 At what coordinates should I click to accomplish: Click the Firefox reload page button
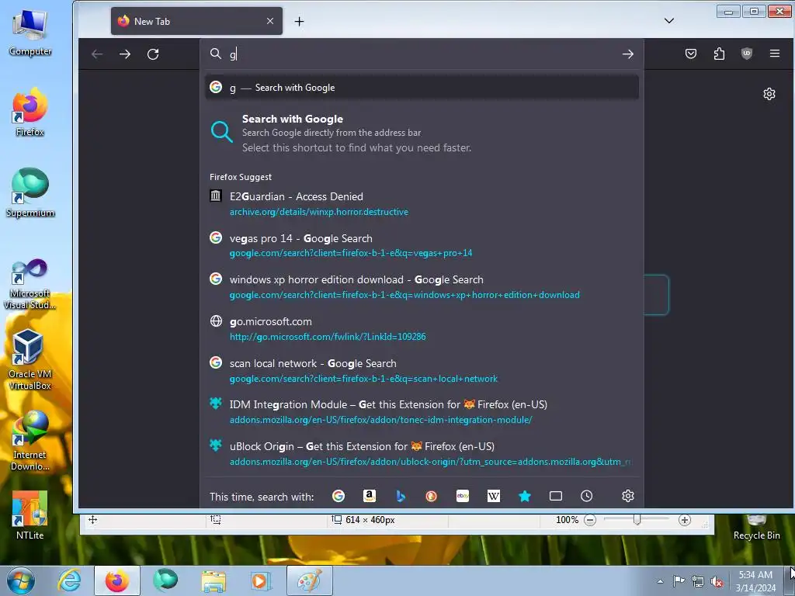pos(153,54)
